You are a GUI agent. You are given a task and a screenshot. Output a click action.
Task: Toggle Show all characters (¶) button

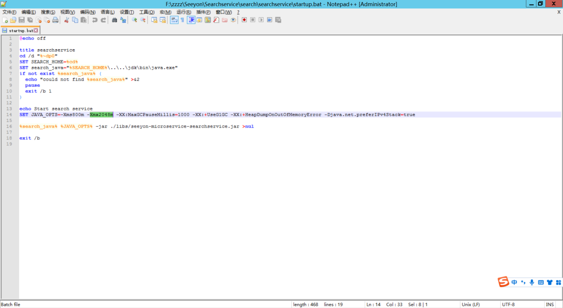tap(182, 20)
